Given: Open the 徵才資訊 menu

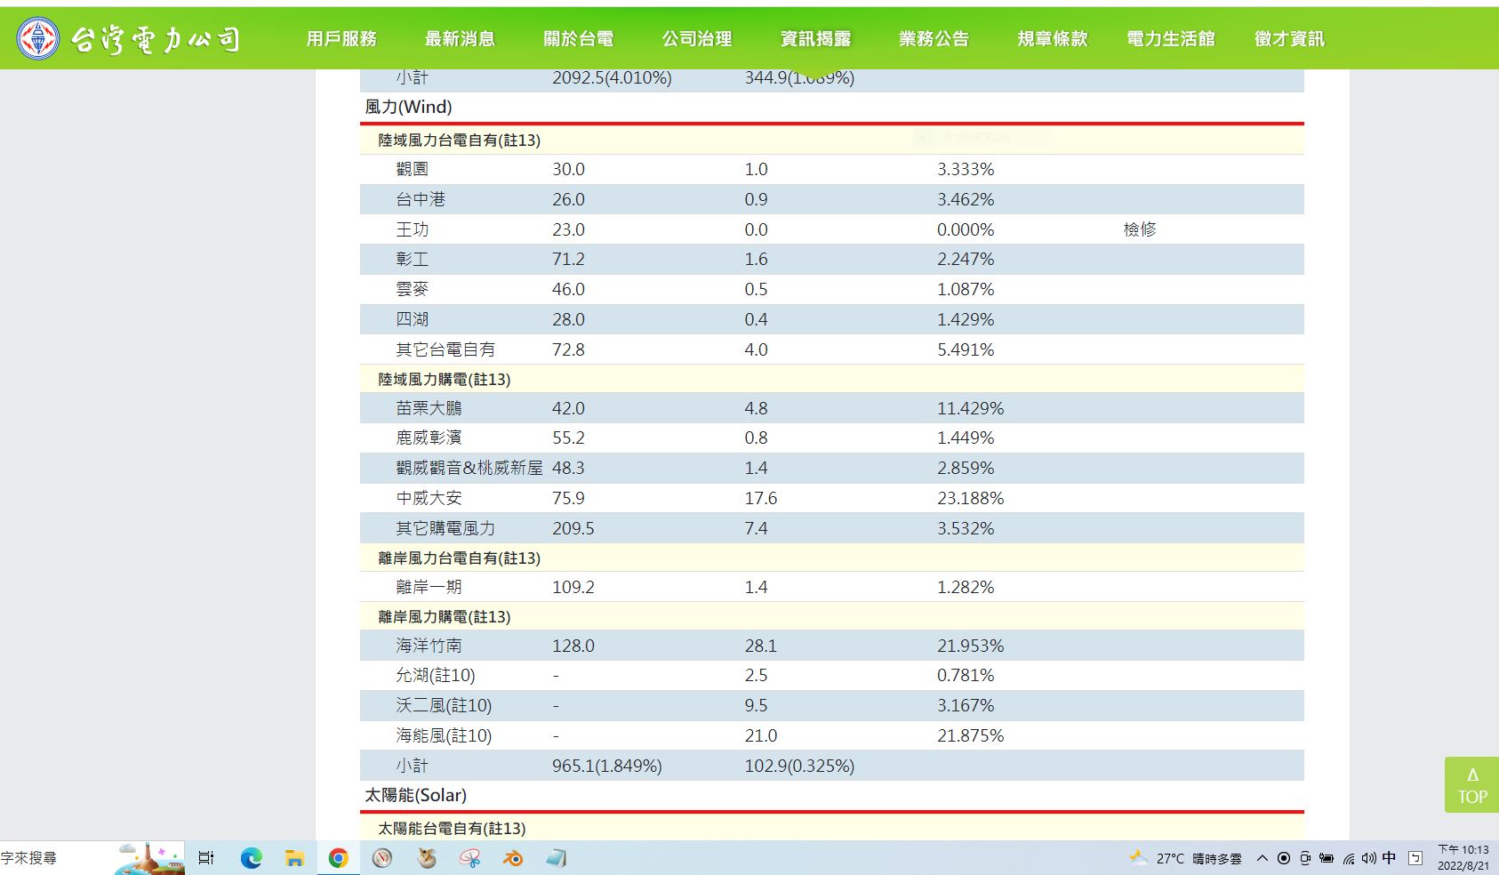Looking at the screenshot, I should [x=1289, y=38].
